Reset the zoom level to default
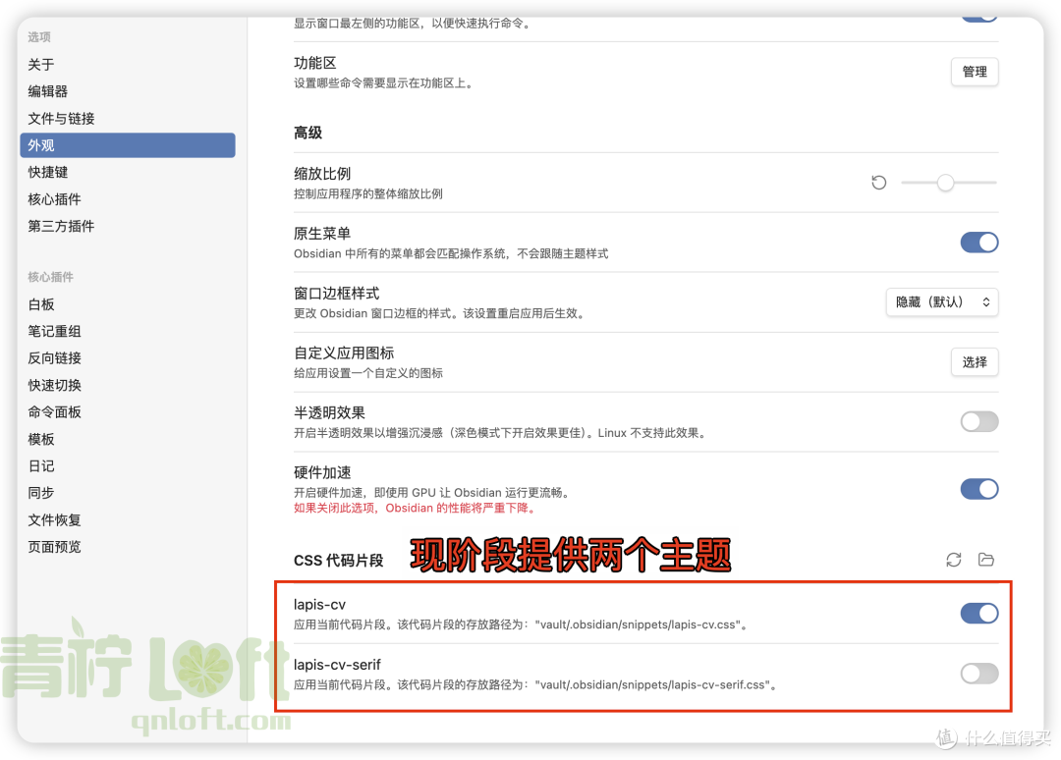 tap(878, 183)
